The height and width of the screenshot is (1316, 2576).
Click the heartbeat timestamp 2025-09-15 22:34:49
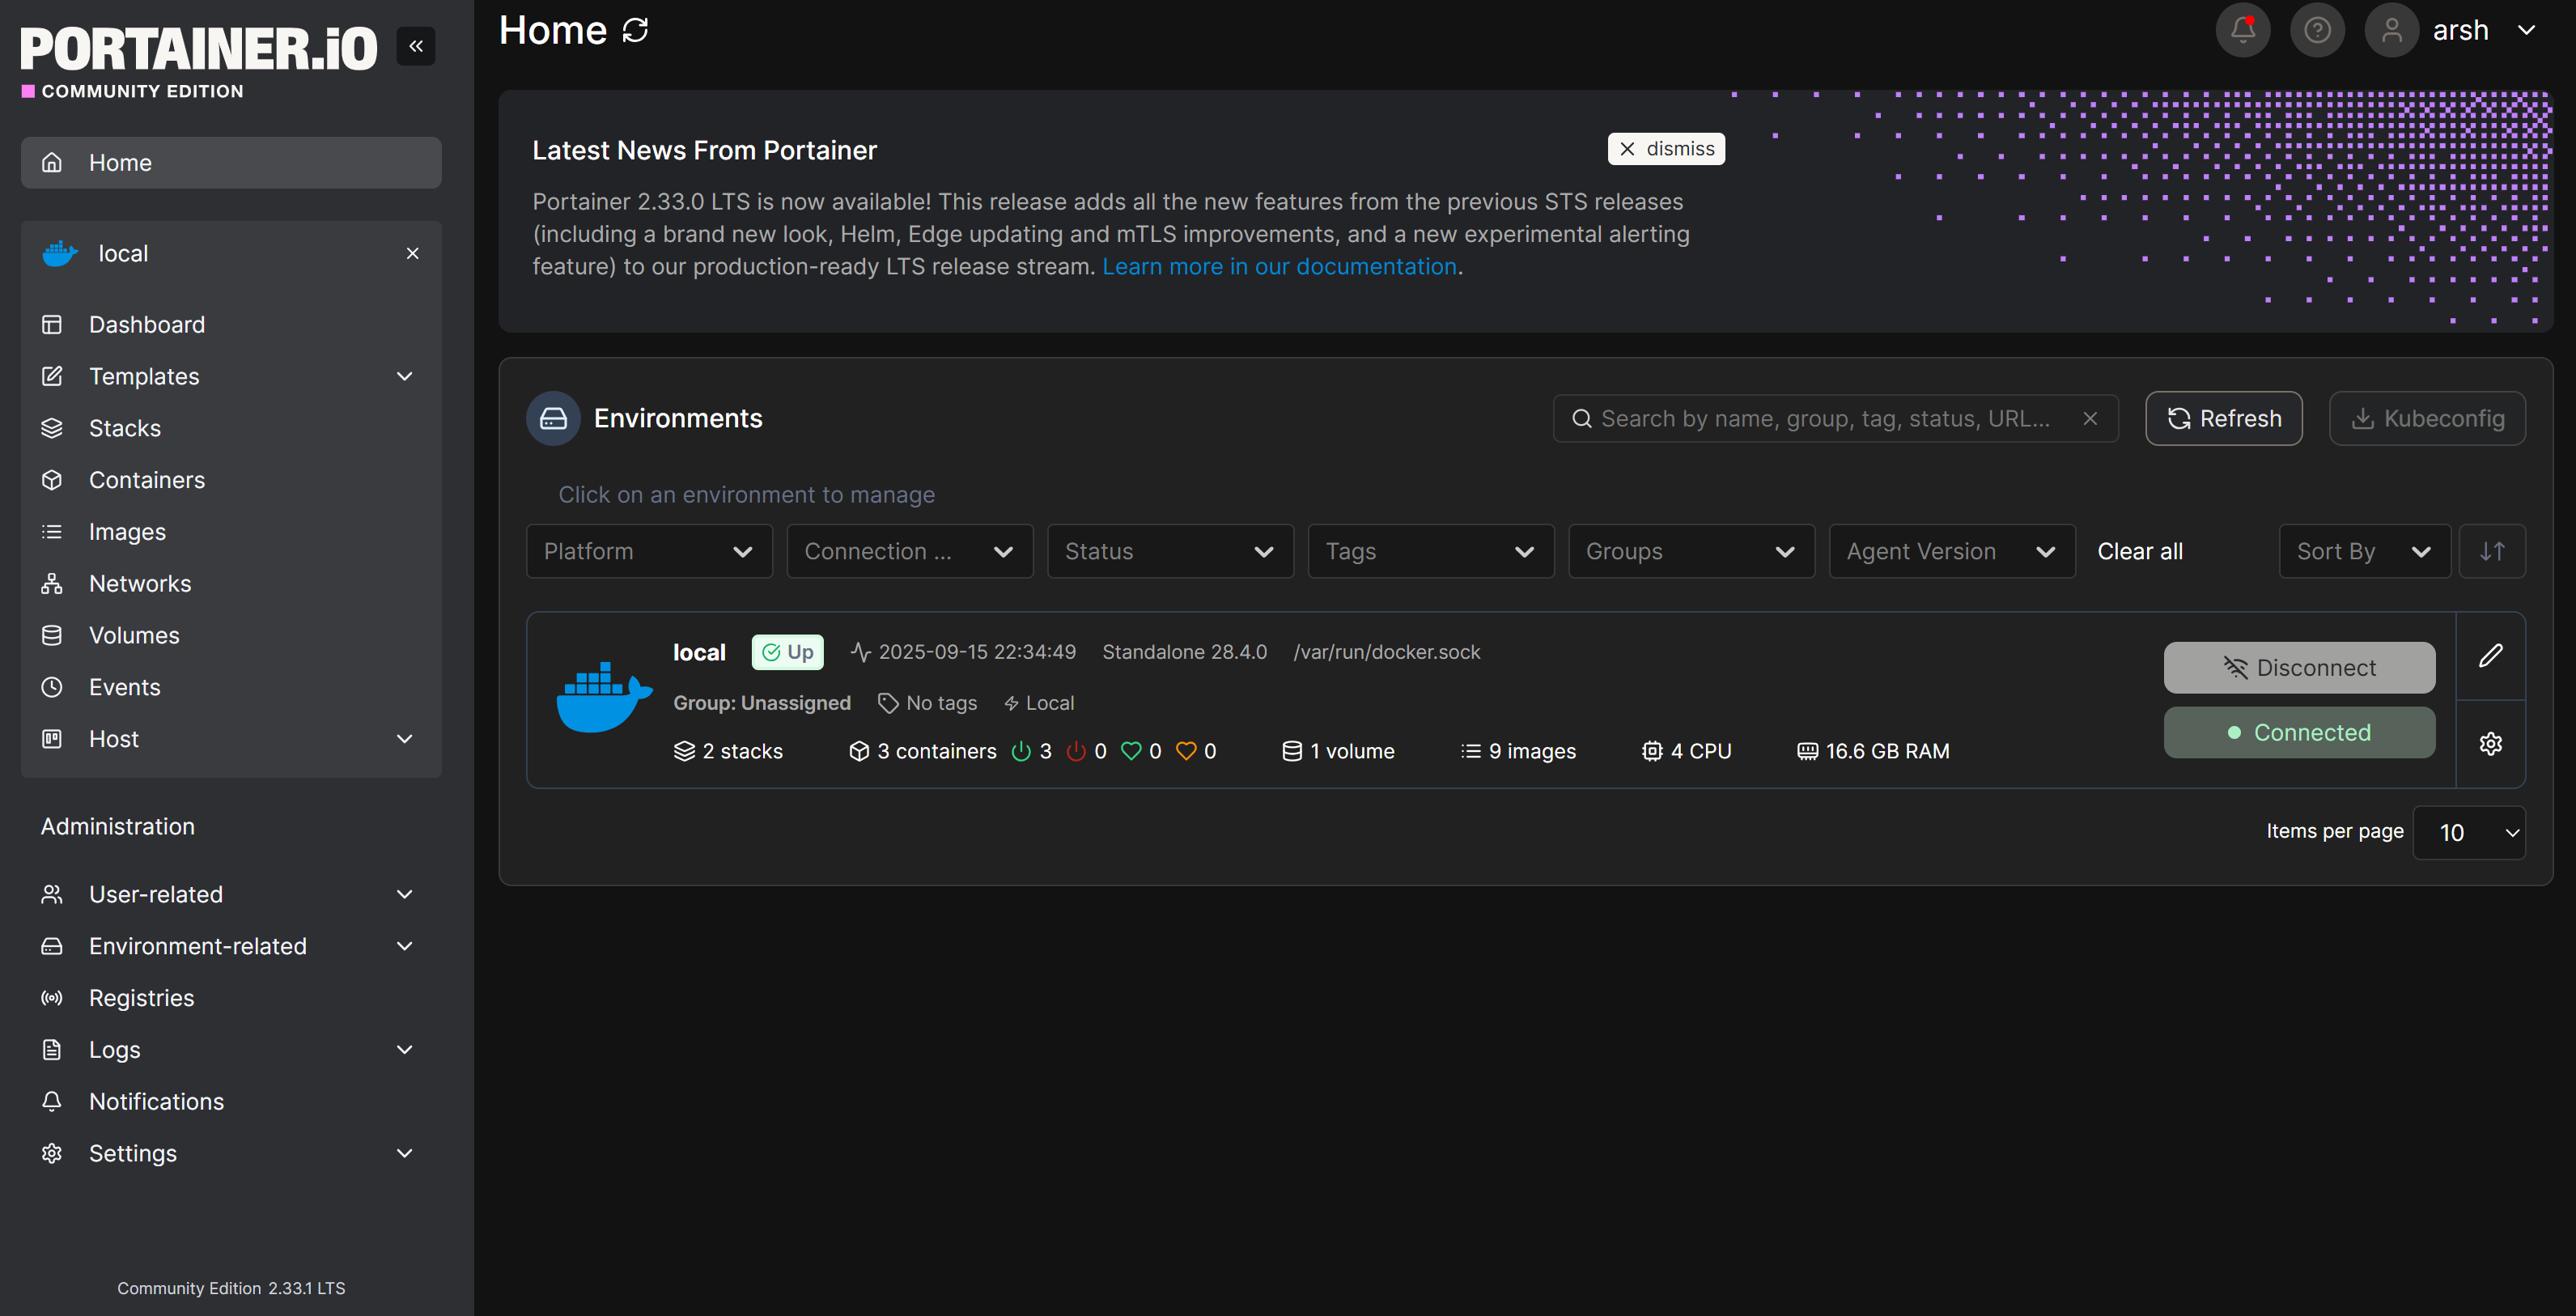click(x=963, y=653)
